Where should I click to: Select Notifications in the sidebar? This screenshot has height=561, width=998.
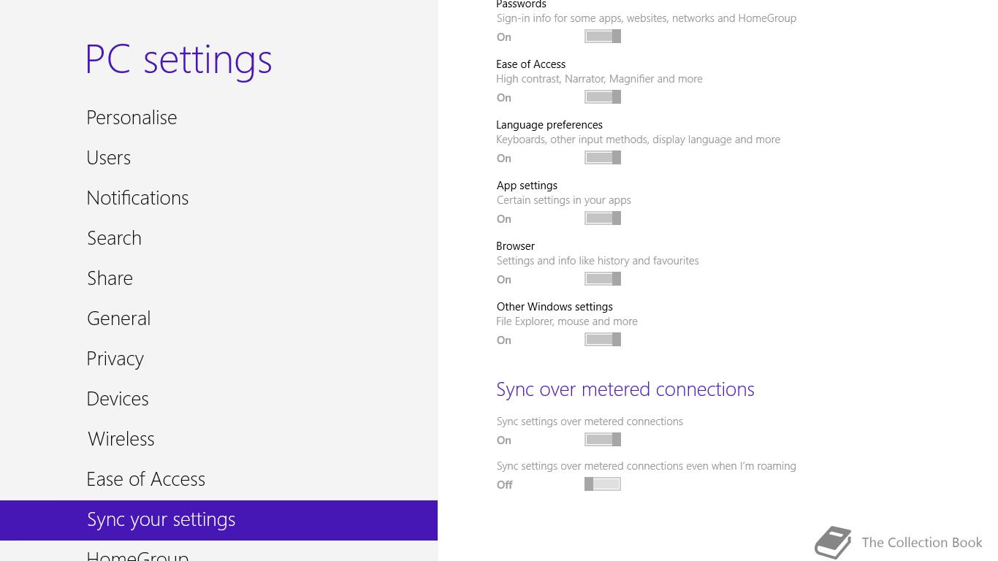point(137,198)
